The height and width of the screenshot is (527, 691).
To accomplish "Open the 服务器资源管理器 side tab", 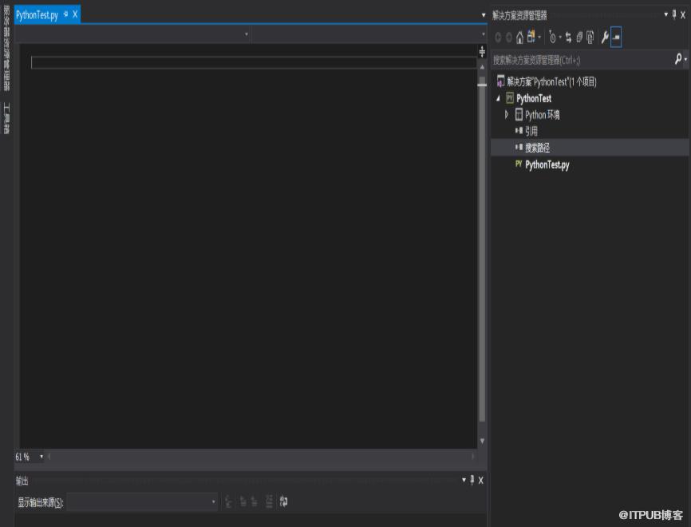I will (x=6, y=48).
